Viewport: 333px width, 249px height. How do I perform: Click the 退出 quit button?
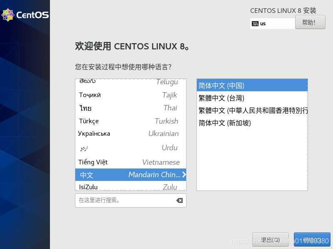(x=268, y=240)
